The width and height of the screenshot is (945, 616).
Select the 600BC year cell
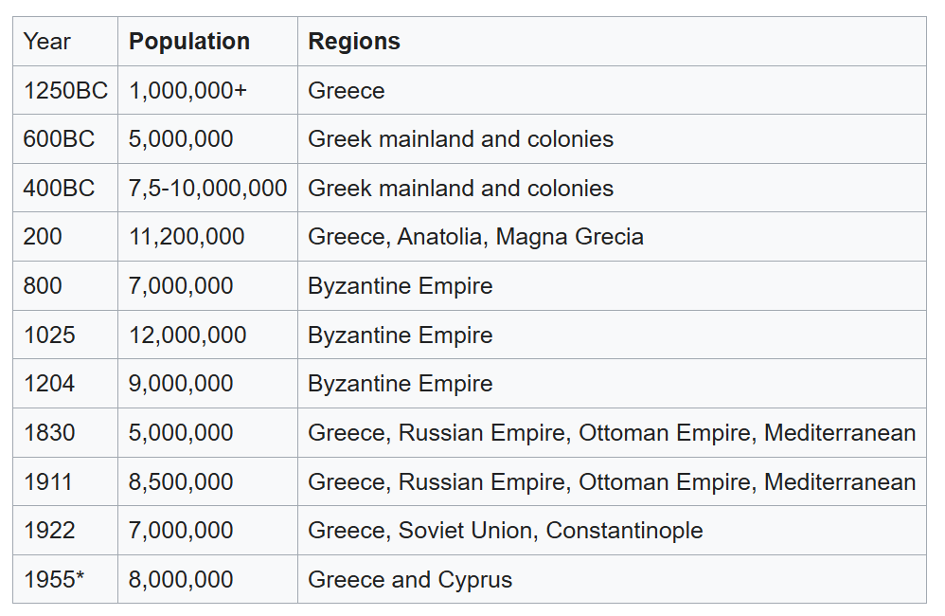pos(59,139)
